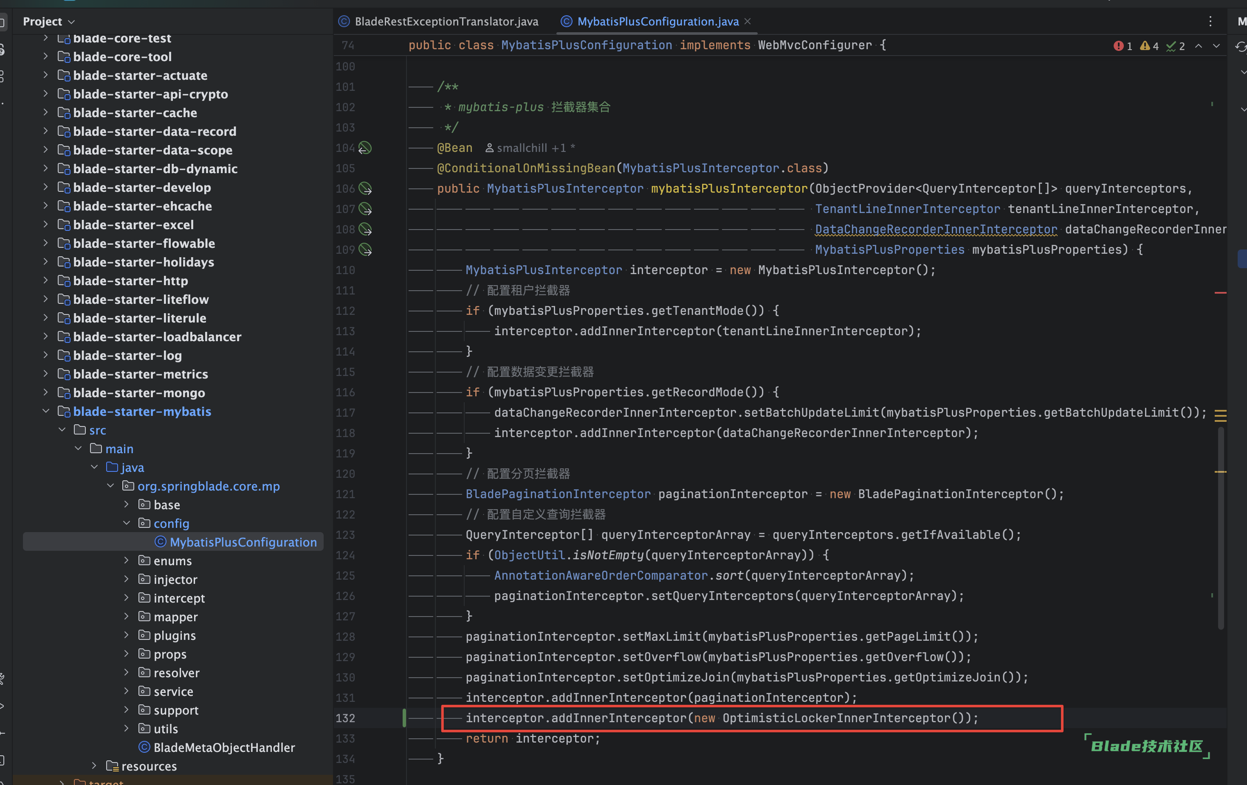Go to previous highlighted problem arrow
The width and height of the screenshot is (1247, 785).
(x=1198, y=46)
